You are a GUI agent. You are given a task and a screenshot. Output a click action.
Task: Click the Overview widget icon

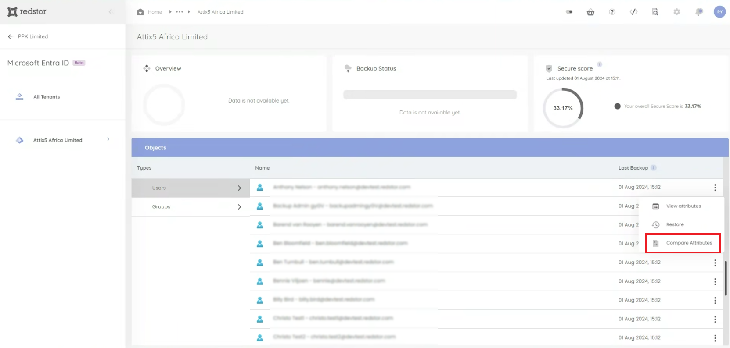tap(147, 68)
